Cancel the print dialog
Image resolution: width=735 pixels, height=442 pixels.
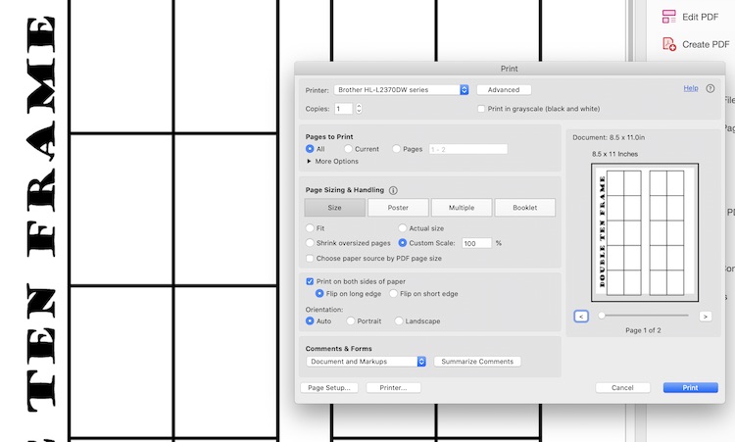(x=622, y=388)
